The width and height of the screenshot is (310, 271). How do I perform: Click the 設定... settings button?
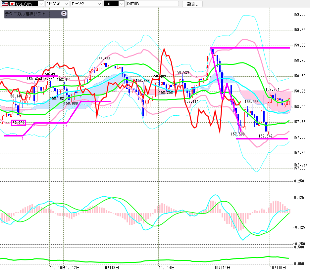tap(192, 4)
